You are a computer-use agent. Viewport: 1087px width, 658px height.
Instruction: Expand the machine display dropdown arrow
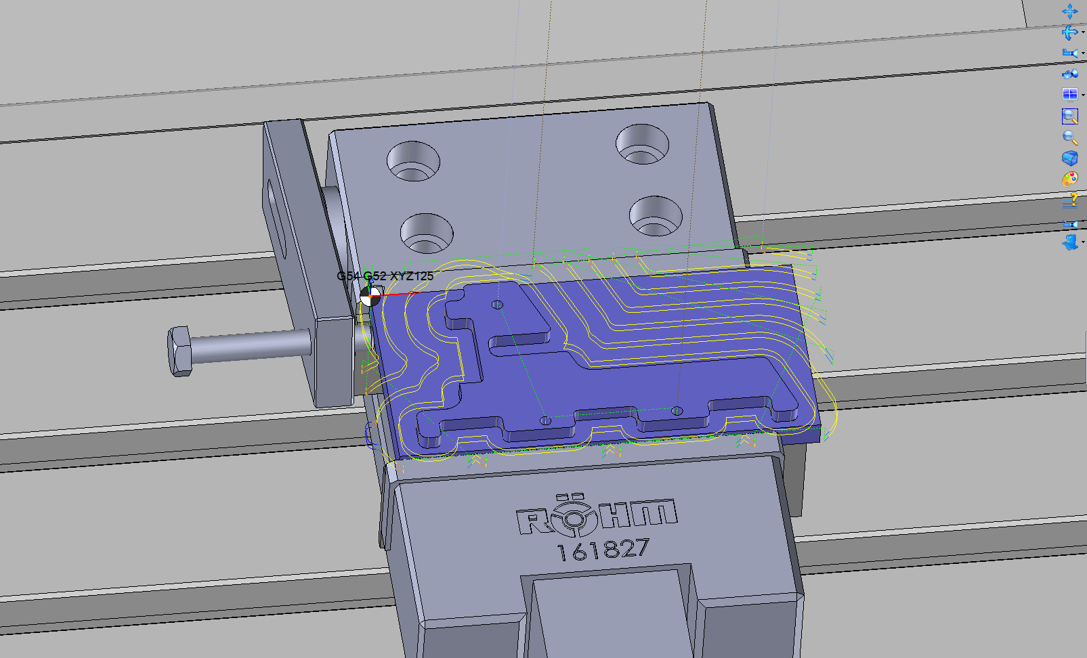pyautogui.click(x=1083, y=242)
